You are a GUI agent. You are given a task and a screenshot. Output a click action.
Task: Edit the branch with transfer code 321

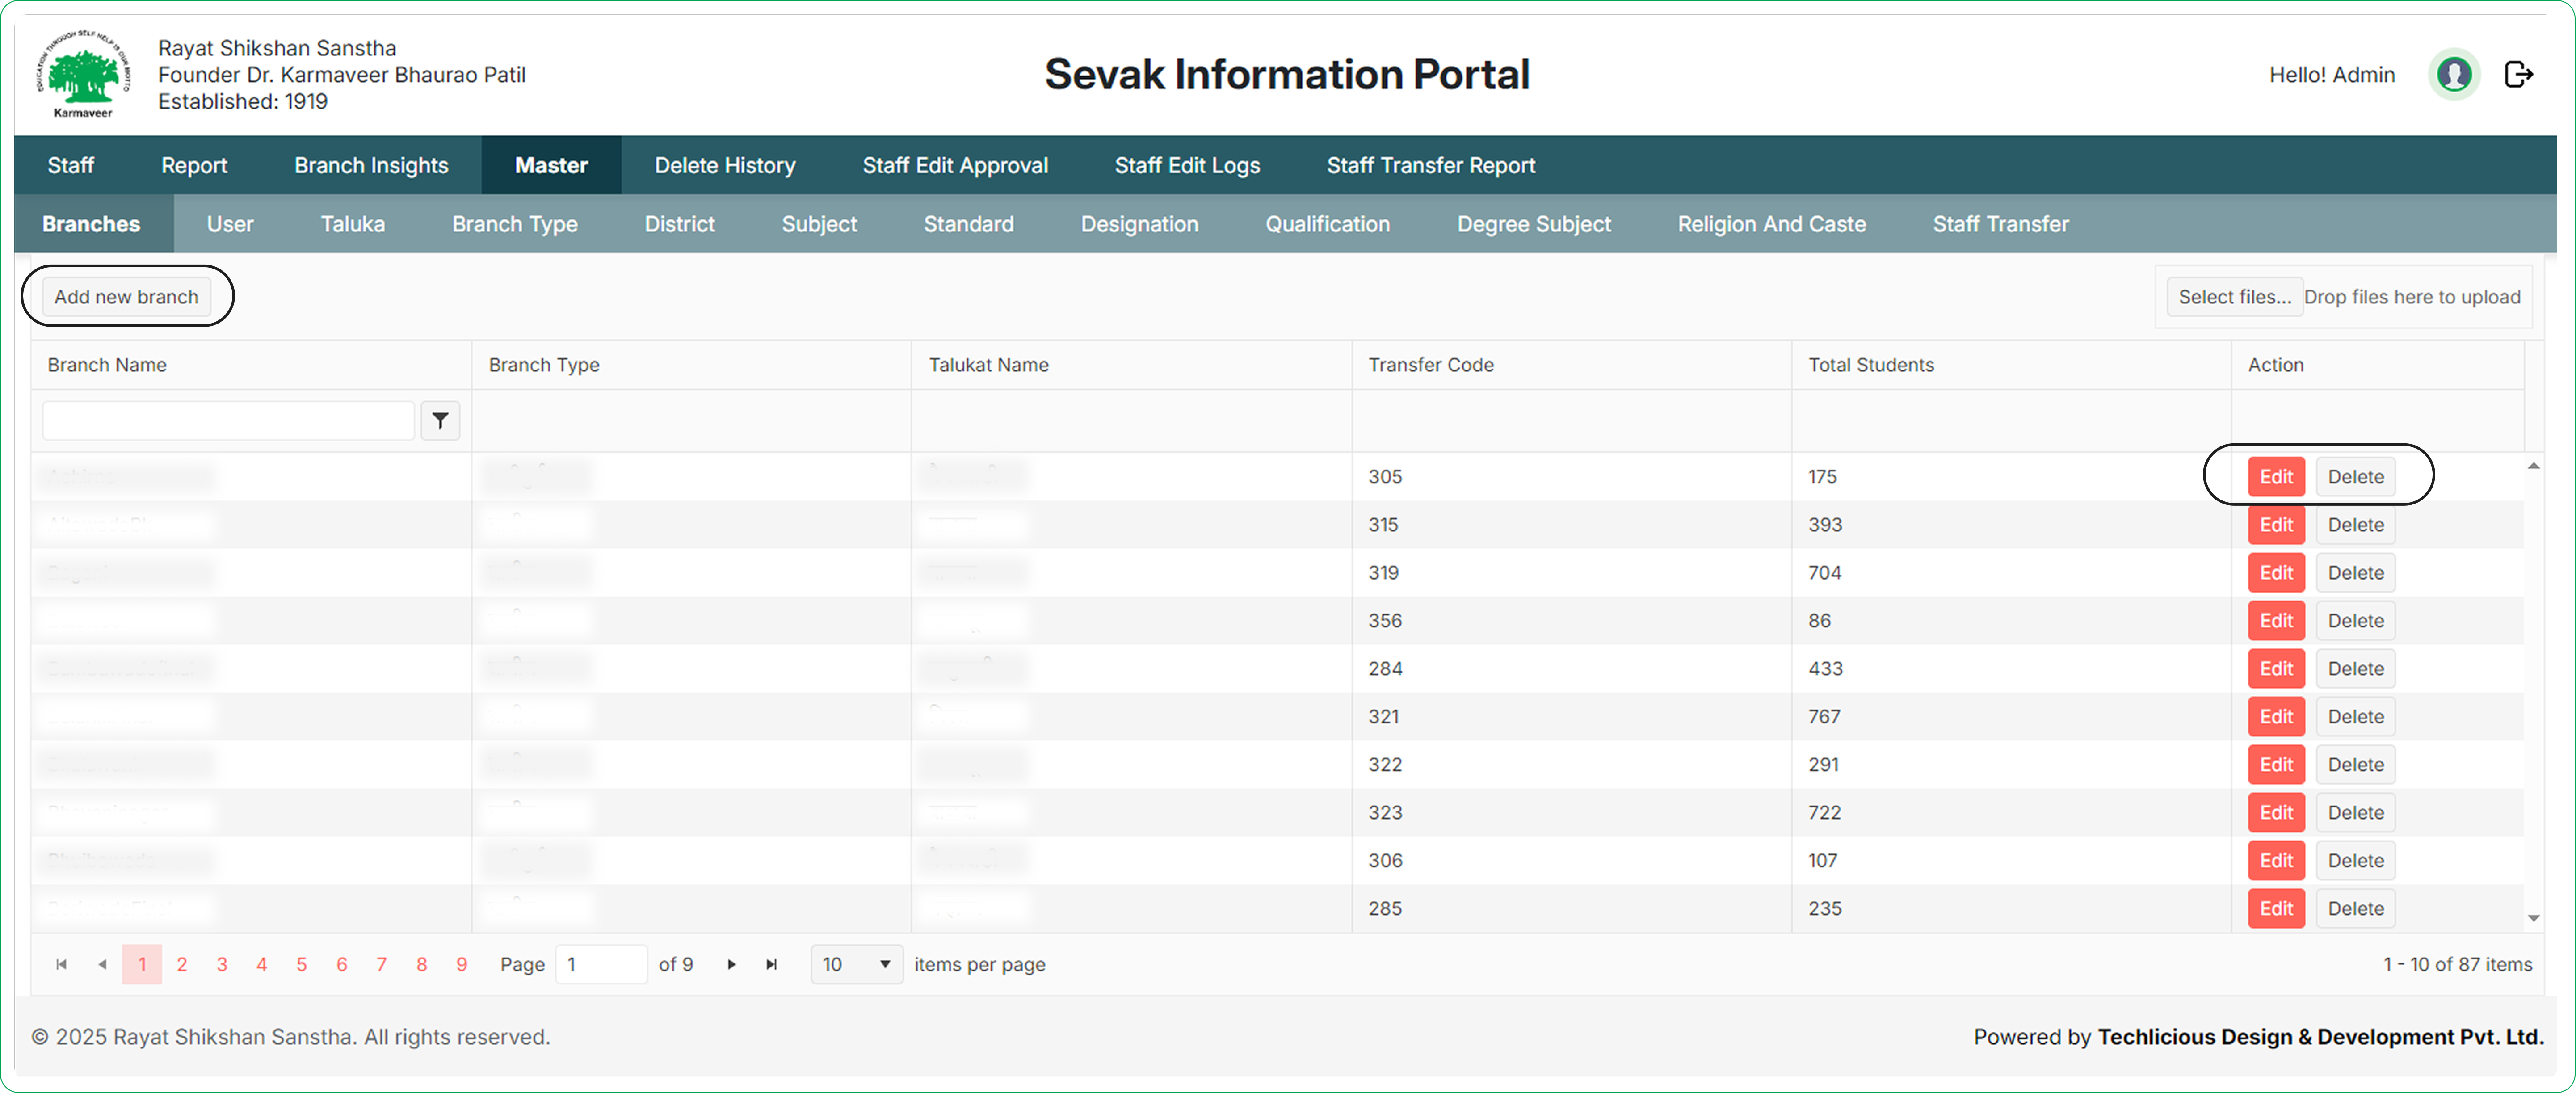[2276, 717]
